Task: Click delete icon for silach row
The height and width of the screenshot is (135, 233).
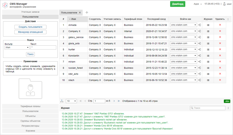Action: pos(220,80)
